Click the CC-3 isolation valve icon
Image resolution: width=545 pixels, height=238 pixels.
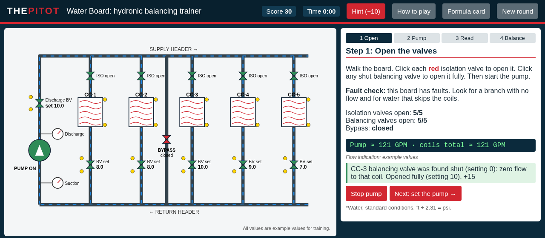pos(192,76)
